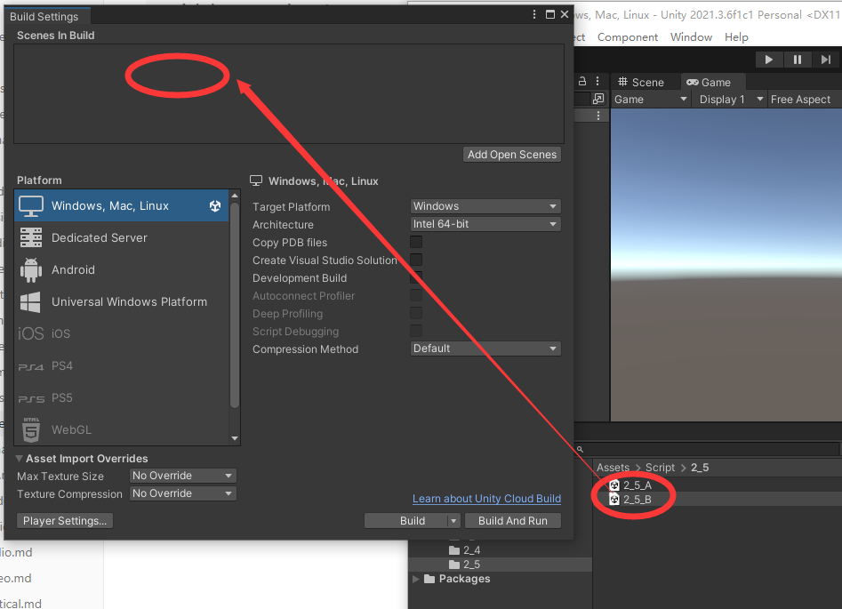Click Assets in Project breadcrumb

pos(613,468)
